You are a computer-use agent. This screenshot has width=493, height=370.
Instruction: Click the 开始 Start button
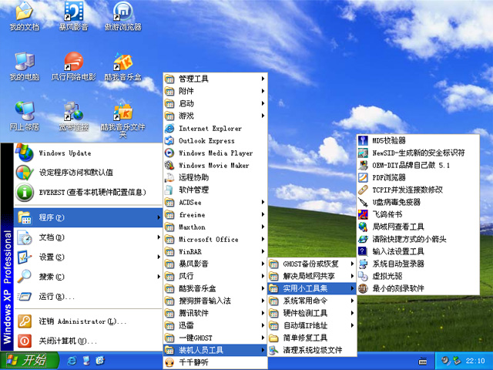(25, 360)
